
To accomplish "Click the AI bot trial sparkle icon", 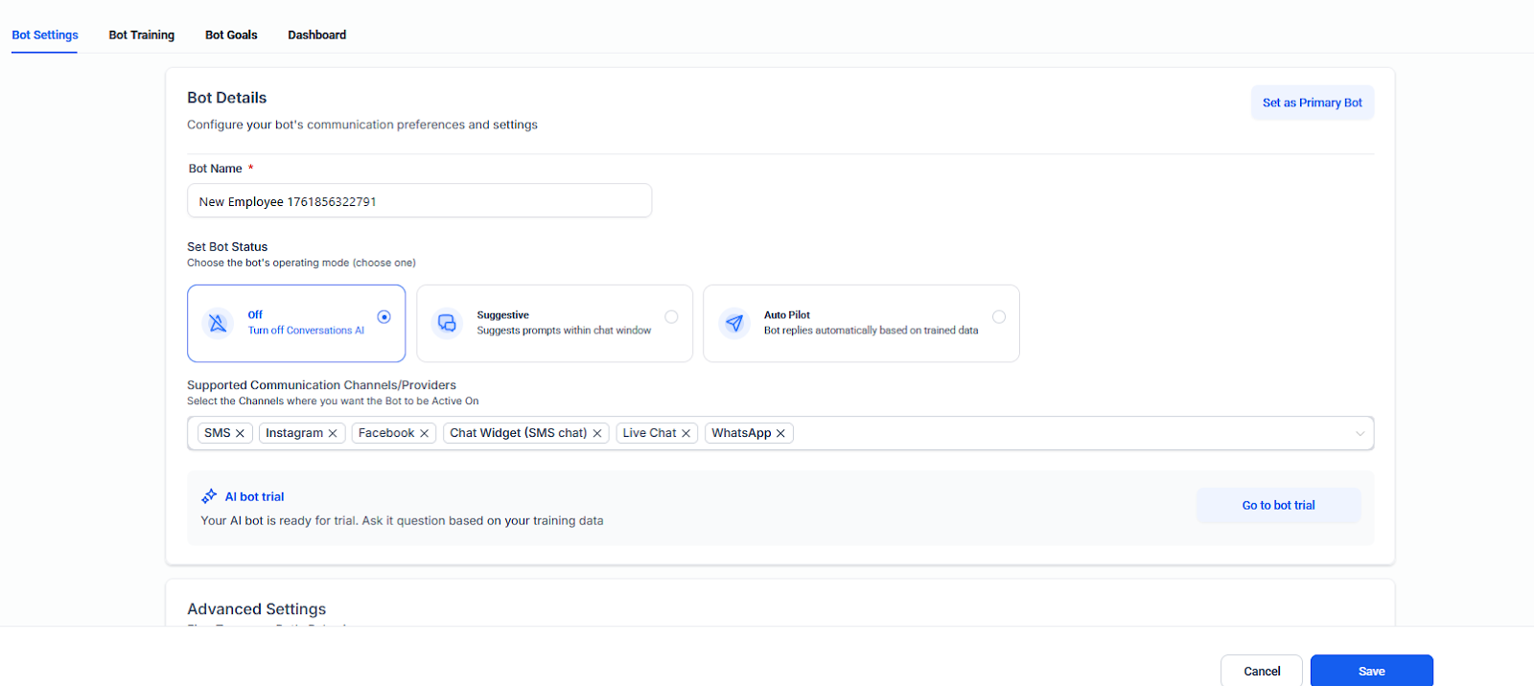I will point(209,496).
